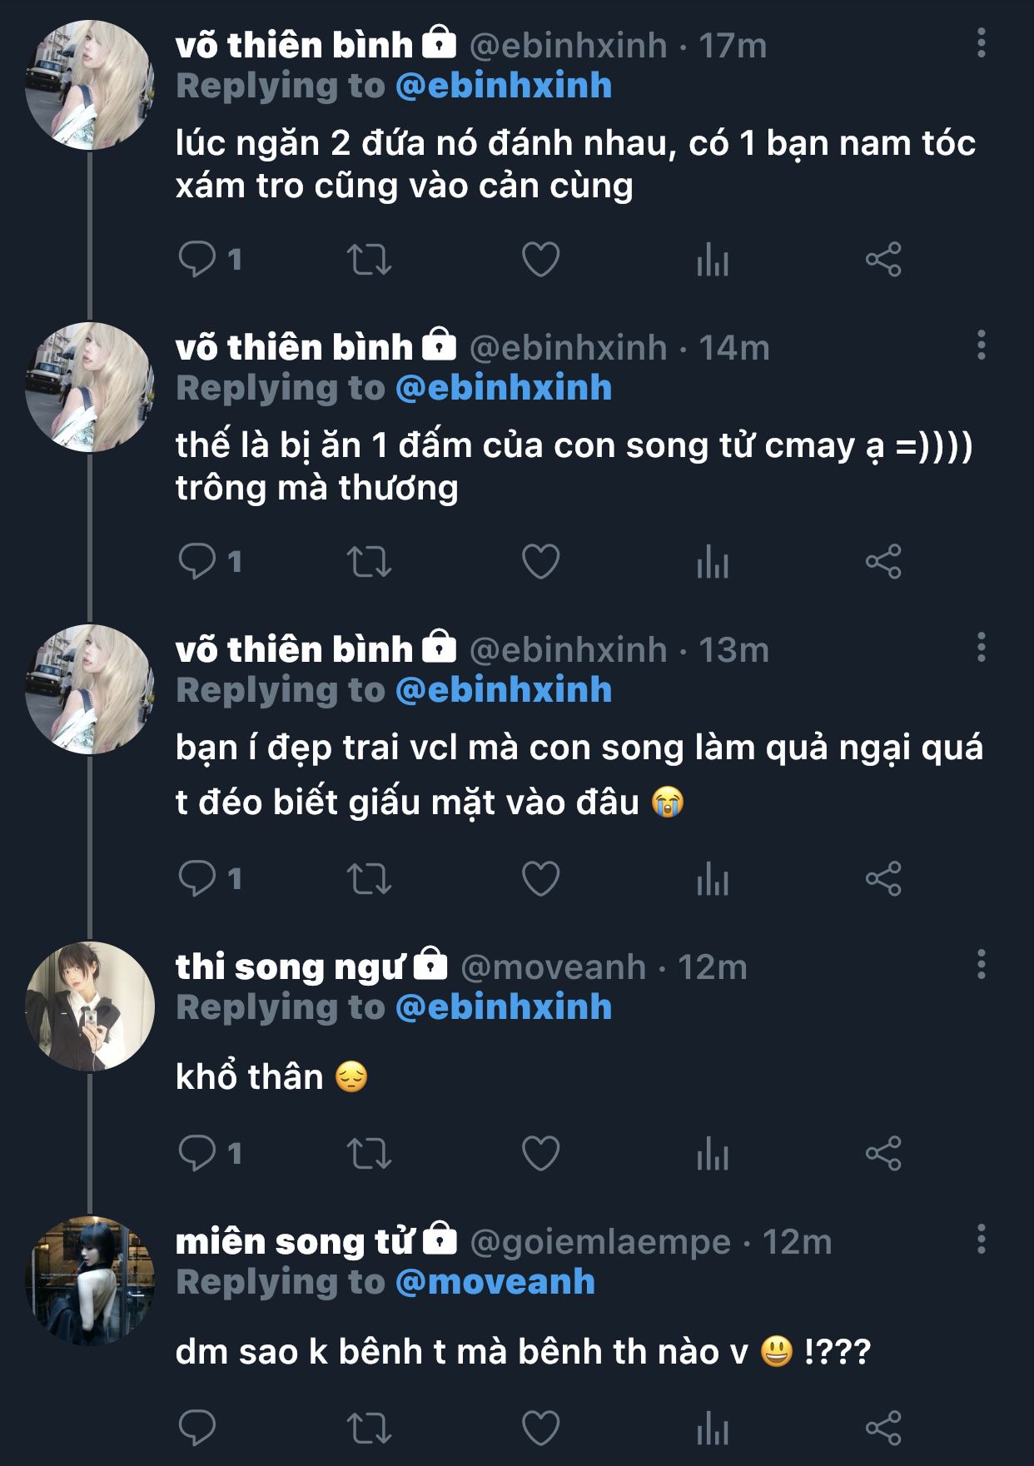Screen dimensions: 1034x1466
Task: Open thi song ngư's profile picture
Action: pos(90,1006)
